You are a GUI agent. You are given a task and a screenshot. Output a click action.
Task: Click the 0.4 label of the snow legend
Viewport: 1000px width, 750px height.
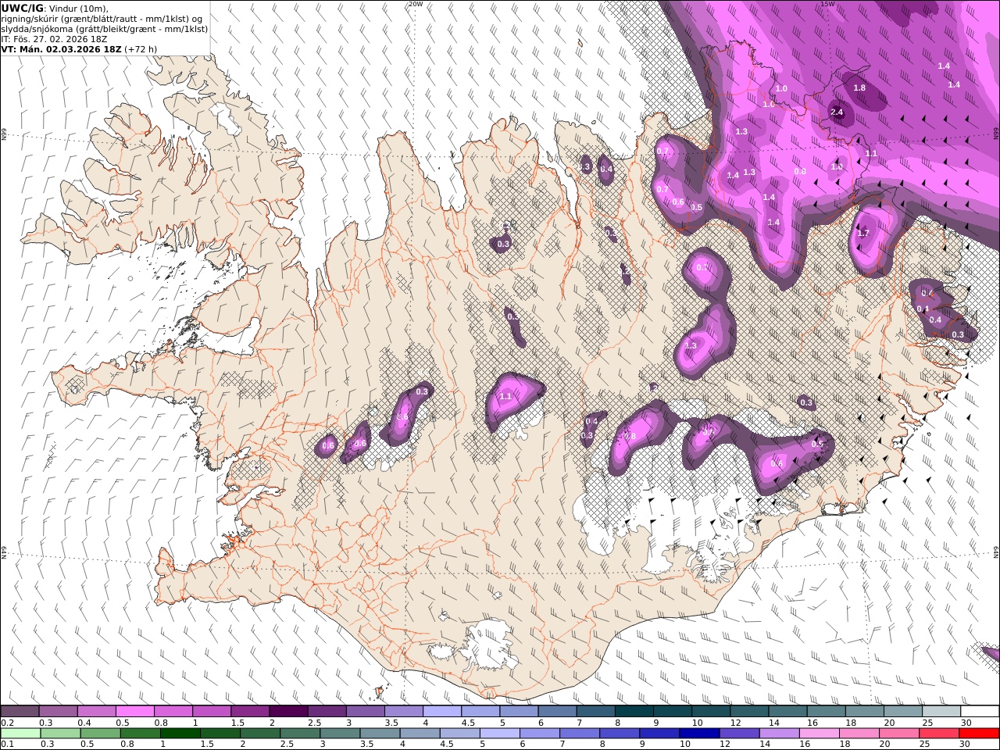(x=85, y=723)
